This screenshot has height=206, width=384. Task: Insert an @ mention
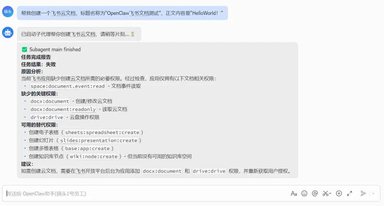(x=315, y=194)
